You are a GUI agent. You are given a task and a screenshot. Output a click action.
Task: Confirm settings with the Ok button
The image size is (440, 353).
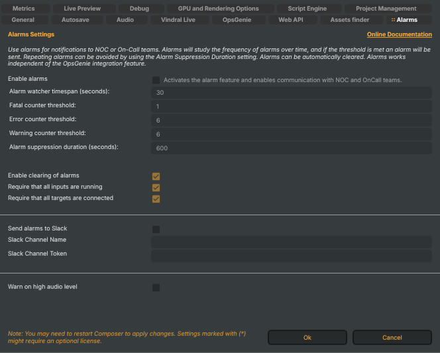307,337
